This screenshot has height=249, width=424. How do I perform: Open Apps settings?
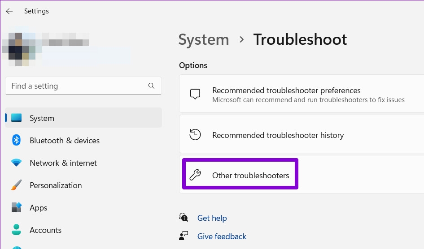pos(83,207)
